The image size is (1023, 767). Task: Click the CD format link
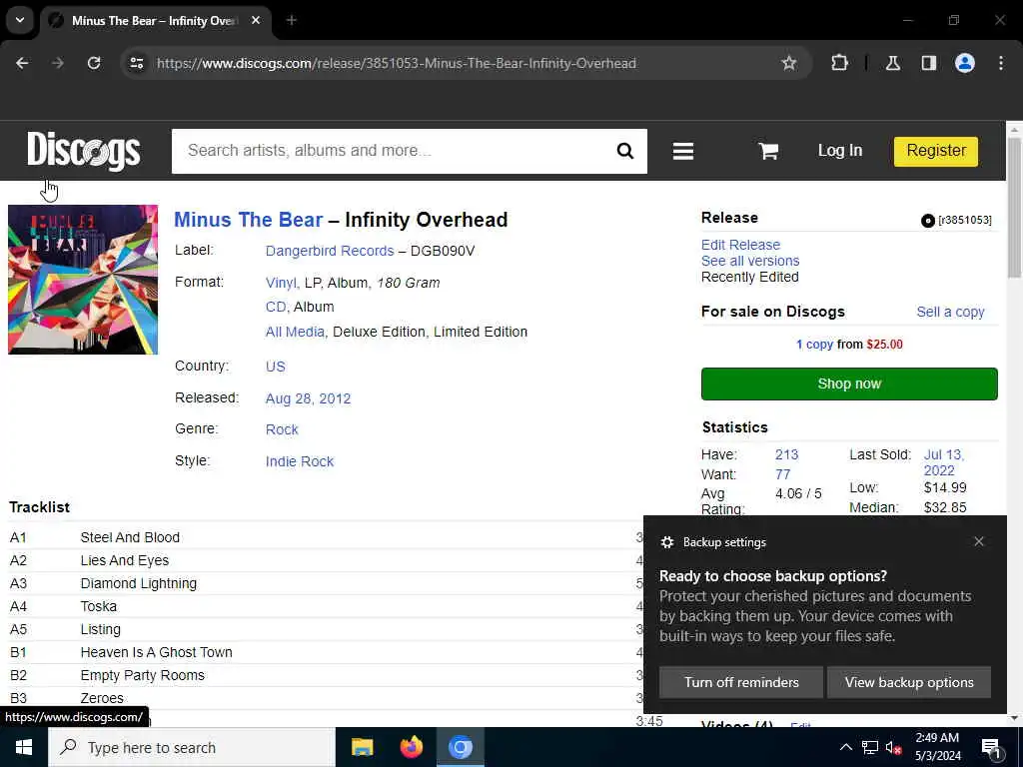(276, 307)
